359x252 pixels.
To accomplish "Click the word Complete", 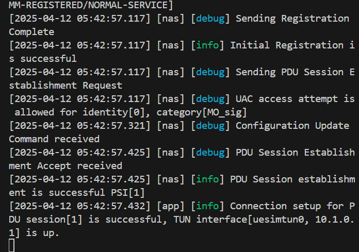I will tap(31, 32).
